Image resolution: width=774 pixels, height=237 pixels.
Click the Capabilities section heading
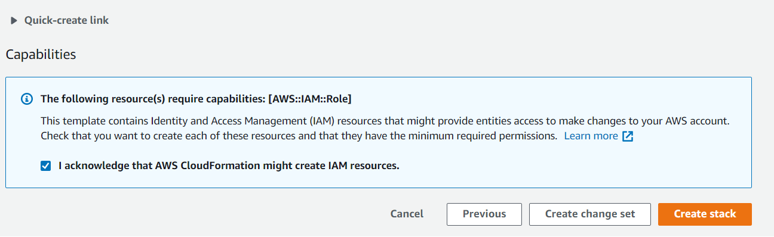[x=41, y=54]
